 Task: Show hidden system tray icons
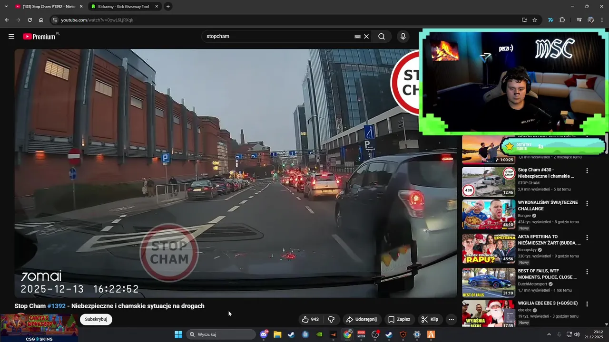tap(549, 334)
